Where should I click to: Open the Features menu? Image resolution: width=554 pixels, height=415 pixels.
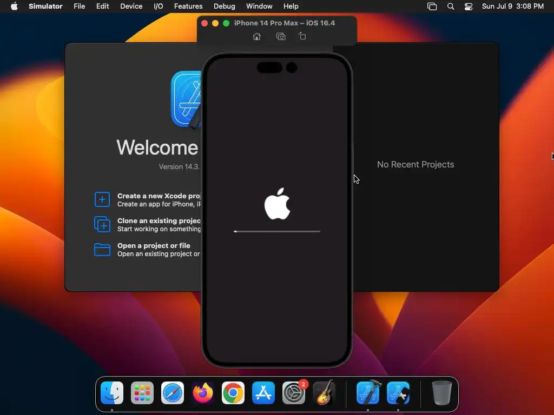pos(188,6)
